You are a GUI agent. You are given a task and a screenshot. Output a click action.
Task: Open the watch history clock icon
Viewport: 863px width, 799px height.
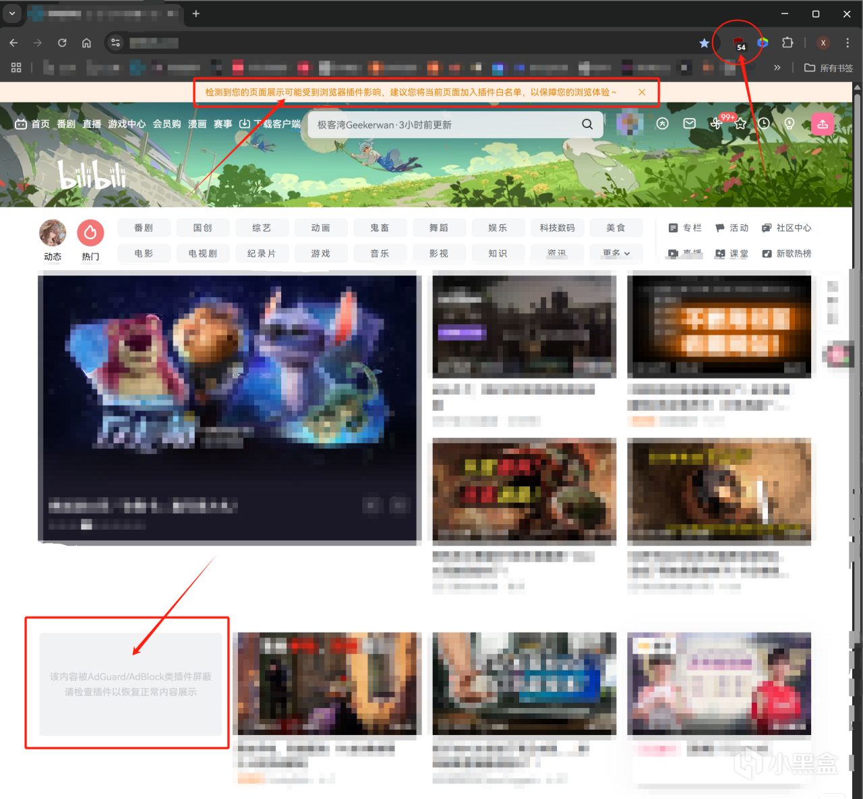[764, 124]
